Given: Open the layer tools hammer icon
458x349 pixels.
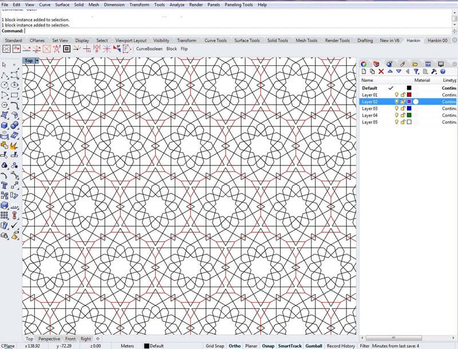Looking at the screenshot, I should coord(435,72).
